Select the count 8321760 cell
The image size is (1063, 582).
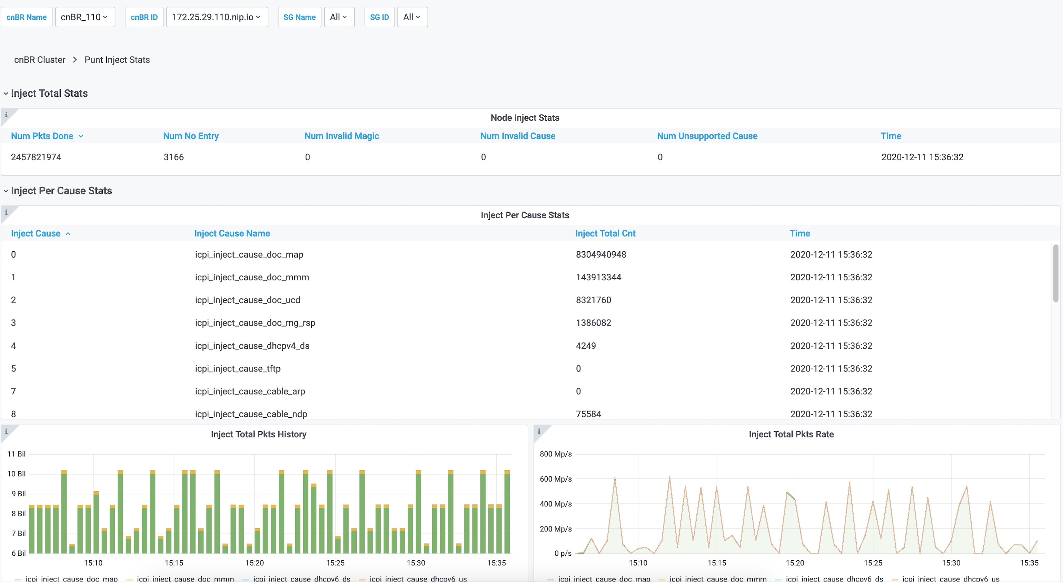pos(593,300)
